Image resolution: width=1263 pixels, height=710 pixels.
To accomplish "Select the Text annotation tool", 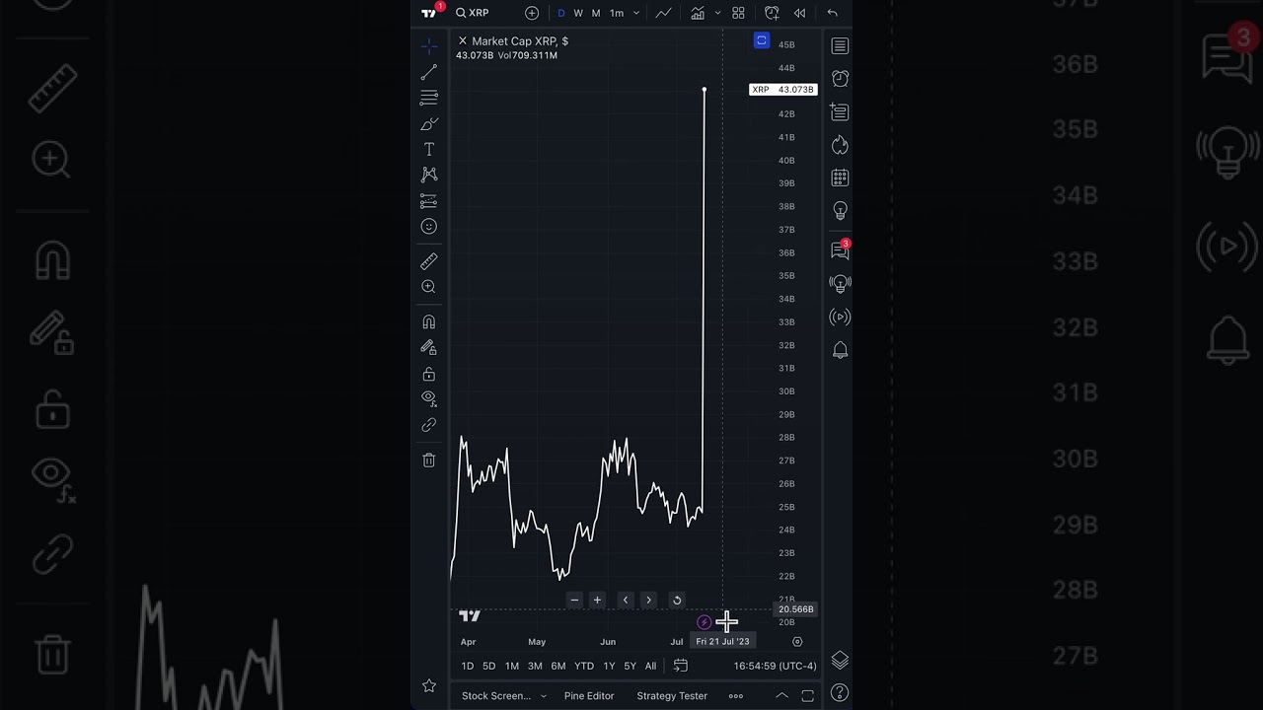I will 429,149.
